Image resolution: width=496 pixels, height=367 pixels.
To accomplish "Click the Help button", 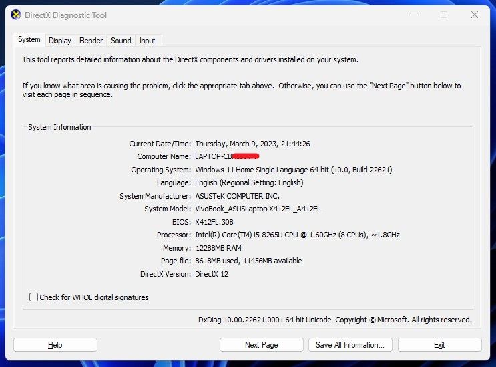I will point(55,345).
